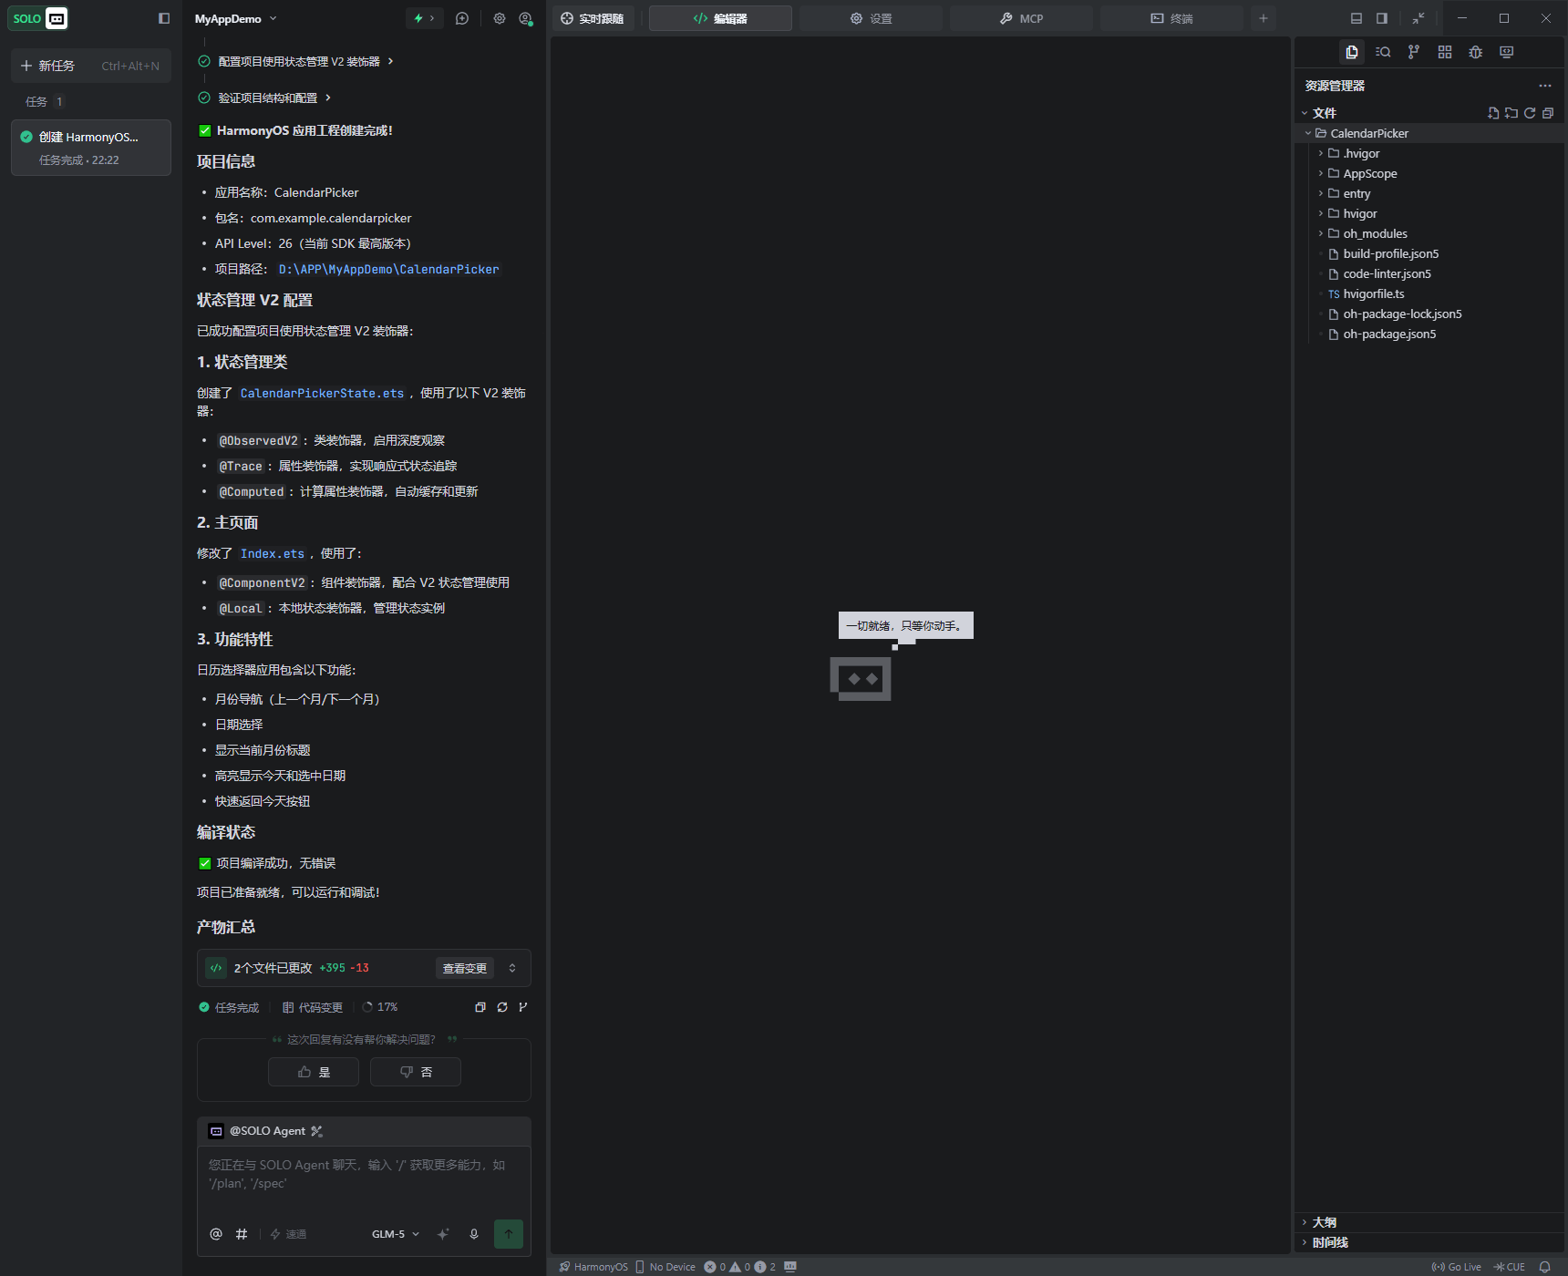
Task: Click the lightning mode selector
Action: [424, 18]
